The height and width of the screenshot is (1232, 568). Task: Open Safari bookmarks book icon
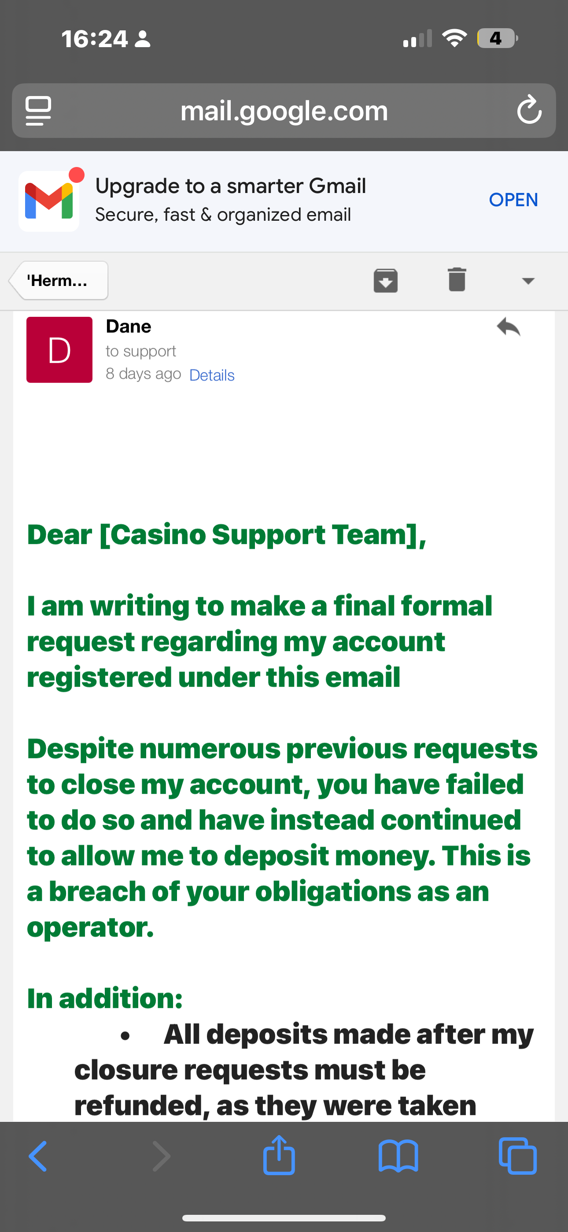coord(398,1157)
